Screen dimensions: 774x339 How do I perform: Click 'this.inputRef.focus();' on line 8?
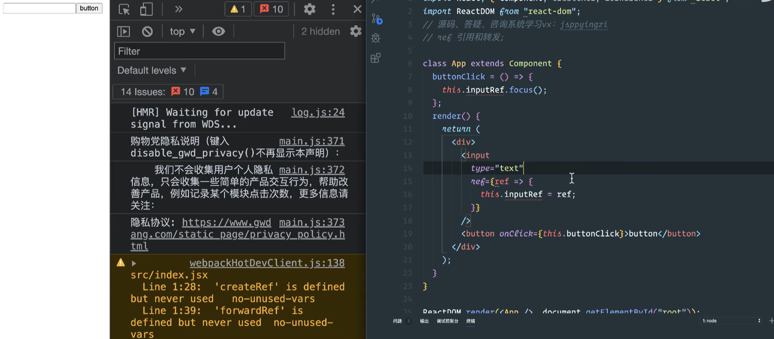point(494,90)
